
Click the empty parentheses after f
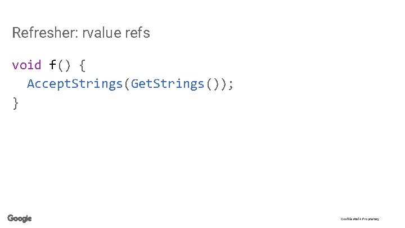tap(64, 65)
